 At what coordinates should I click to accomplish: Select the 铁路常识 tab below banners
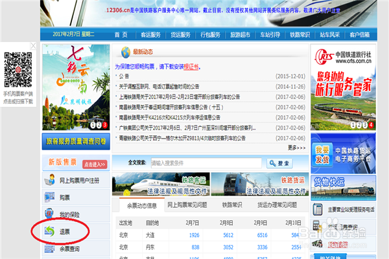pos(232,205)
